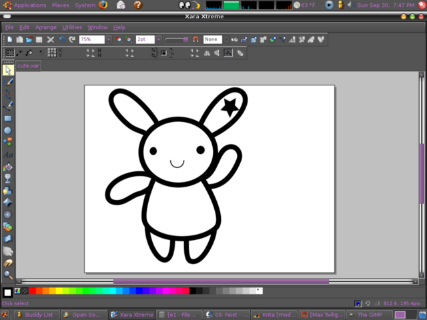This screenshot has height=320, width=427.
Task: Click the Undo arrow icon
Action: click(62, 40)
